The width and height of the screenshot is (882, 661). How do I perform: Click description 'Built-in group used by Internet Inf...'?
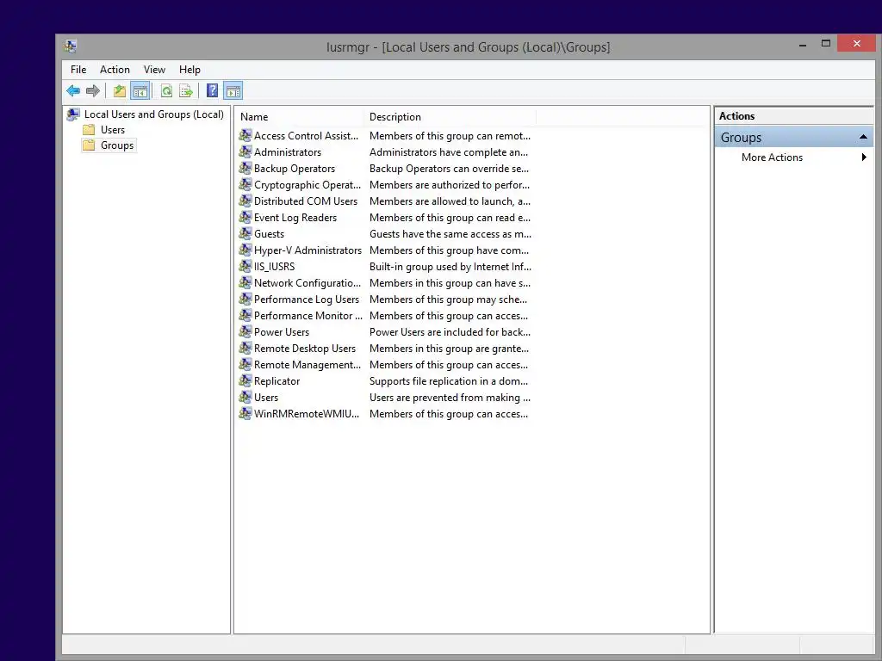click(450, 267)
